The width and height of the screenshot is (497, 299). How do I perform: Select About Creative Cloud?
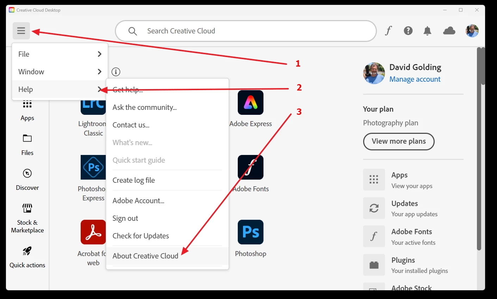(x=167, y=256)
